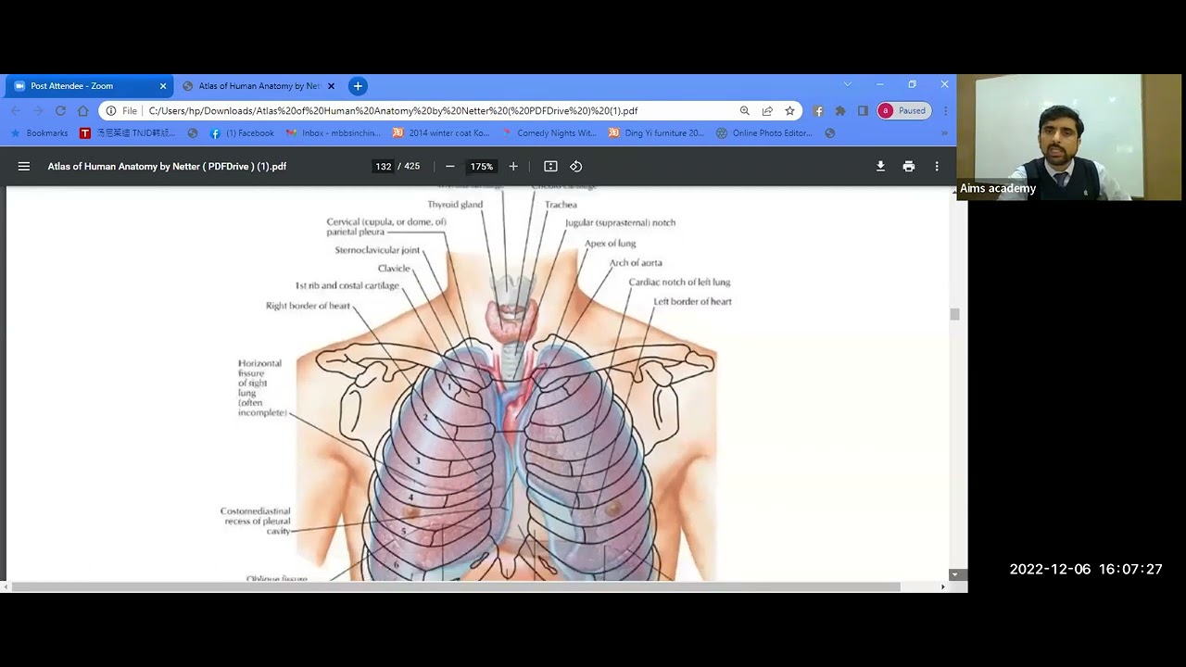Print the PDF document
1186x667 pixels.
tap(909, 167)
